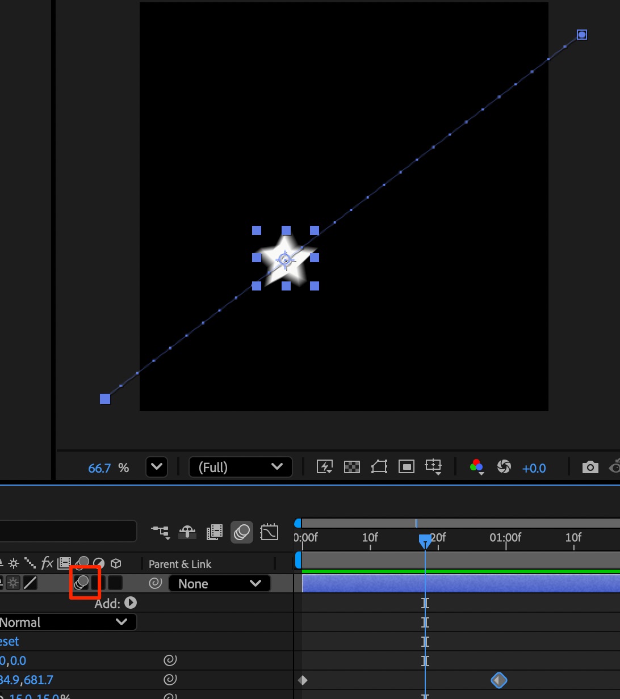
Task: Open the Graph Editor
Action: click(x=269, y=532)
